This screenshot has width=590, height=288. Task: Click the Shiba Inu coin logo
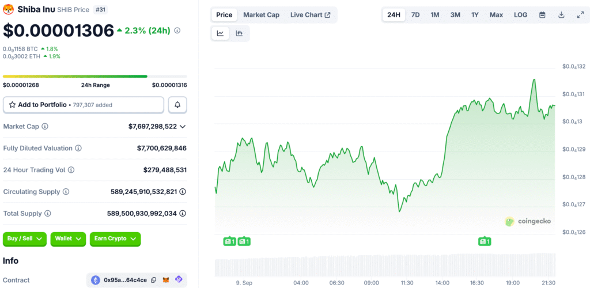pyautogui.click(x=8, y=9)
